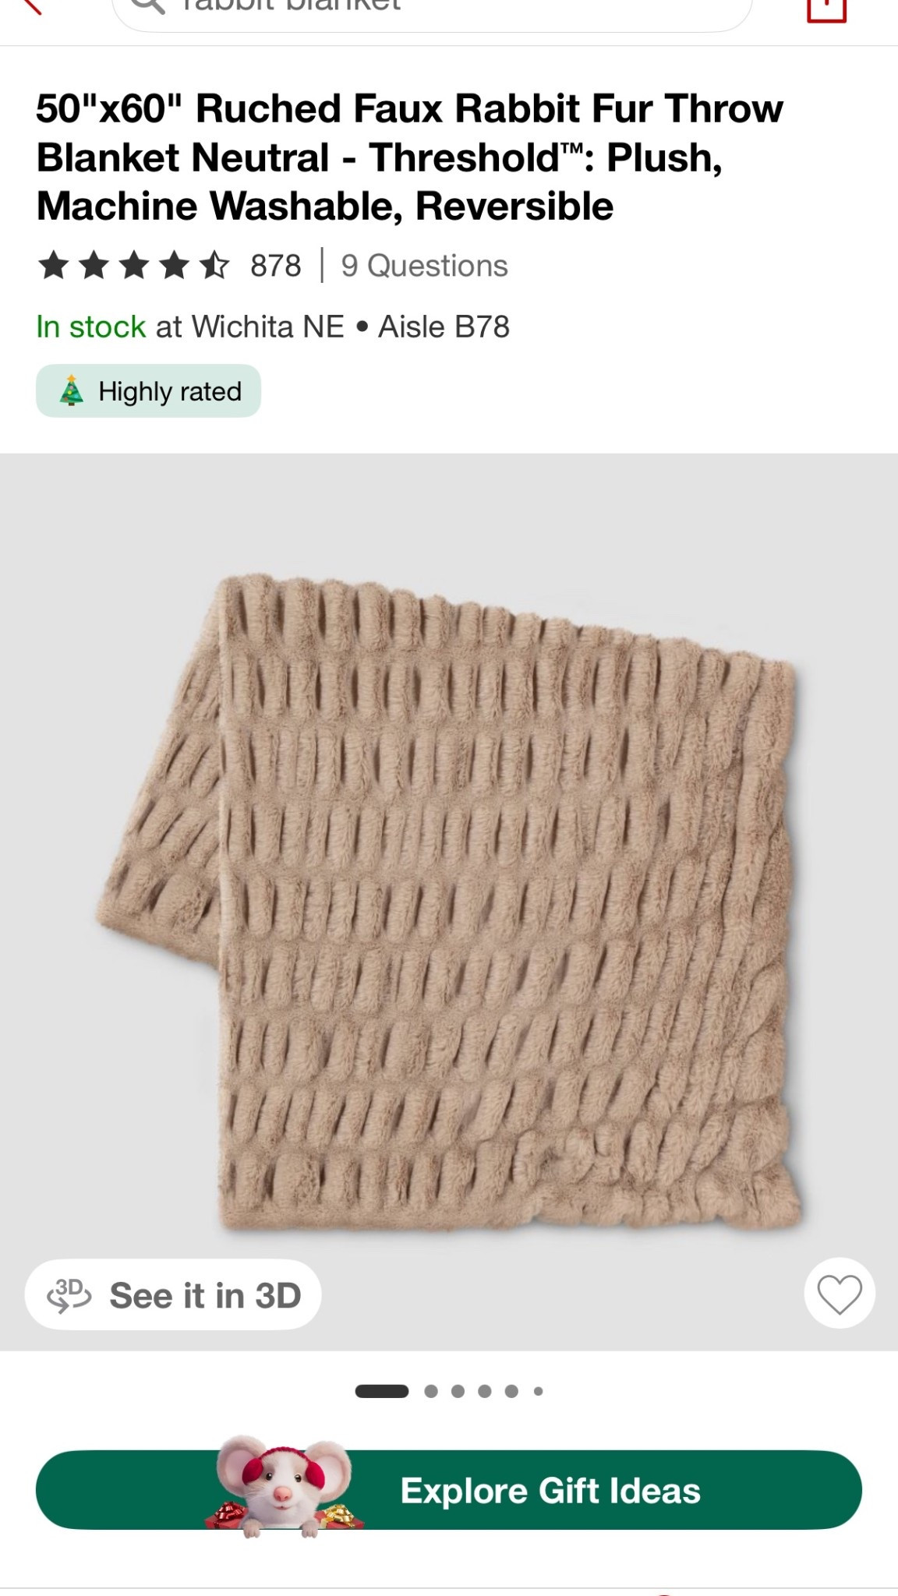Tap the mouse mascot with earmuffs

283,1485
